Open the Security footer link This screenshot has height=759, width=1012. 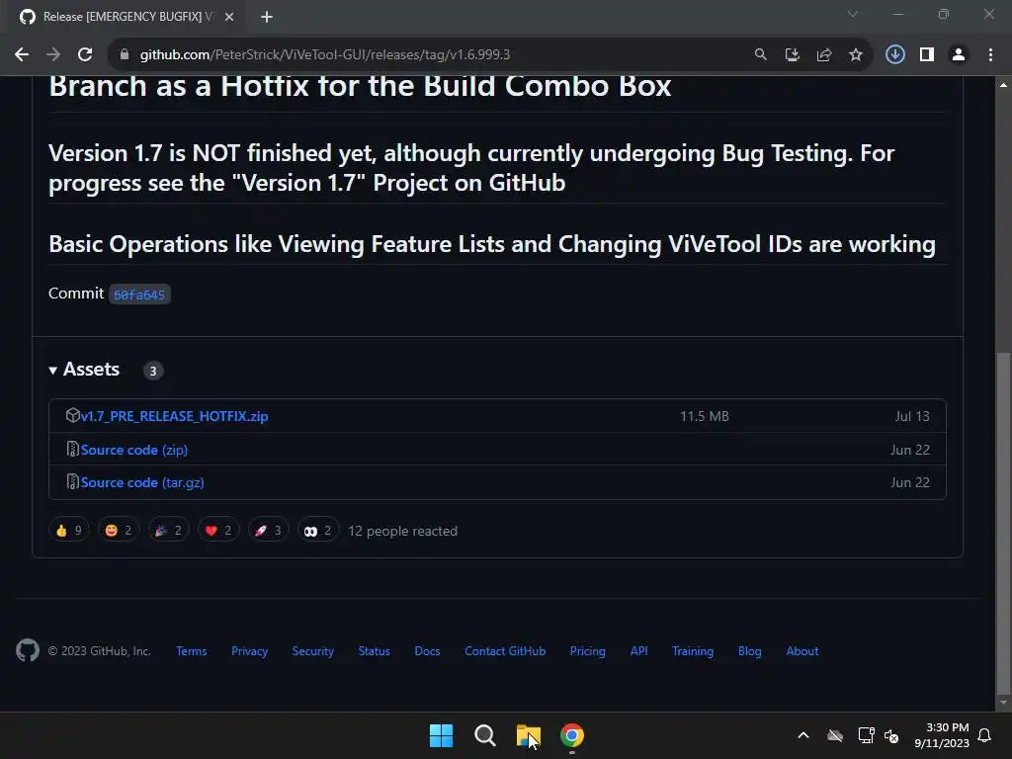[x=313, y=651]
